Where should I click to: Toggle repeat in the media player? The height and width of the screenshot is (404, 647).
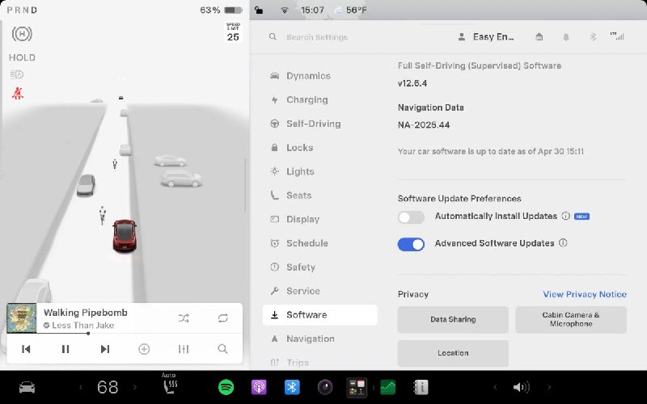coord(223,318)
